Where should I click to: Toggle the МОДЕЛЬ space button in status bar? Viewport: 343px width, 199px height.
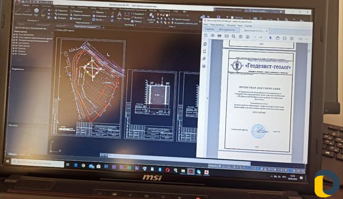pyautogui.click(x=213, y=166)
